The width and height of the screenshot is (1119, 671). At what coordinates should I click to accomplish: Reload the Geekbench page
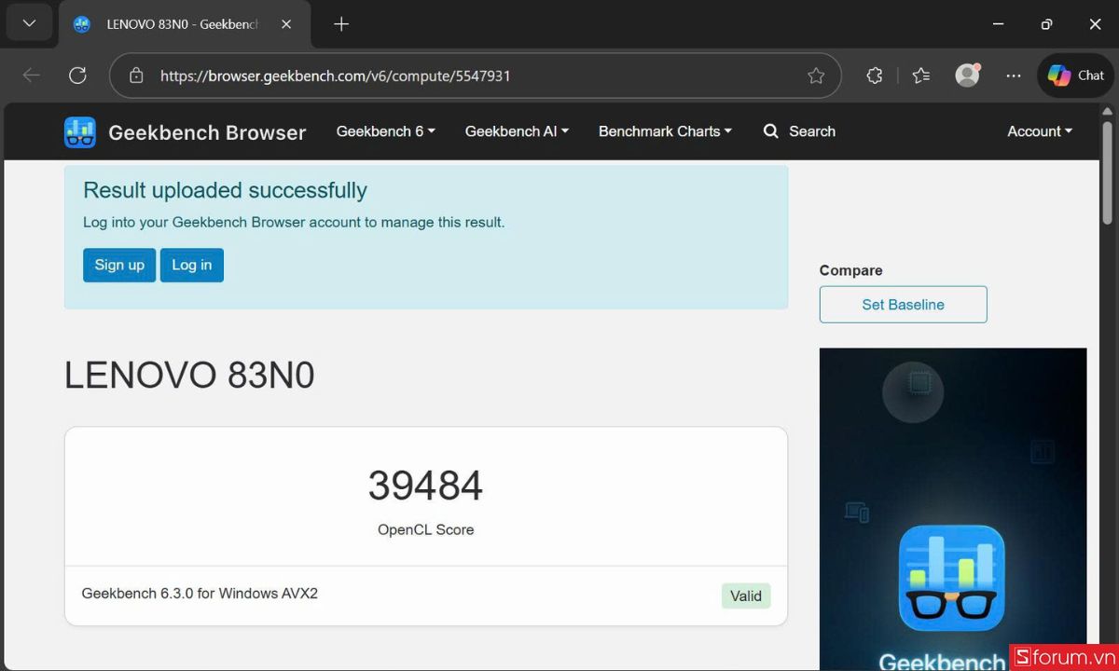tap(77, 75)
